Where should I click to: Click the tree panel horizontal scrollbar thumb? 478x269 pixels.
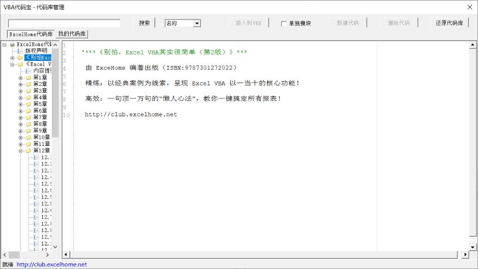tap(14, 255)
